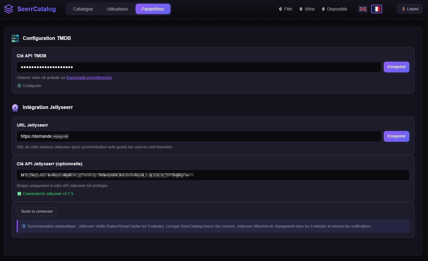Click the door icon on Logout
Image resolution: width=428 pixels, height=261 pixels.
tap(404, 9)
